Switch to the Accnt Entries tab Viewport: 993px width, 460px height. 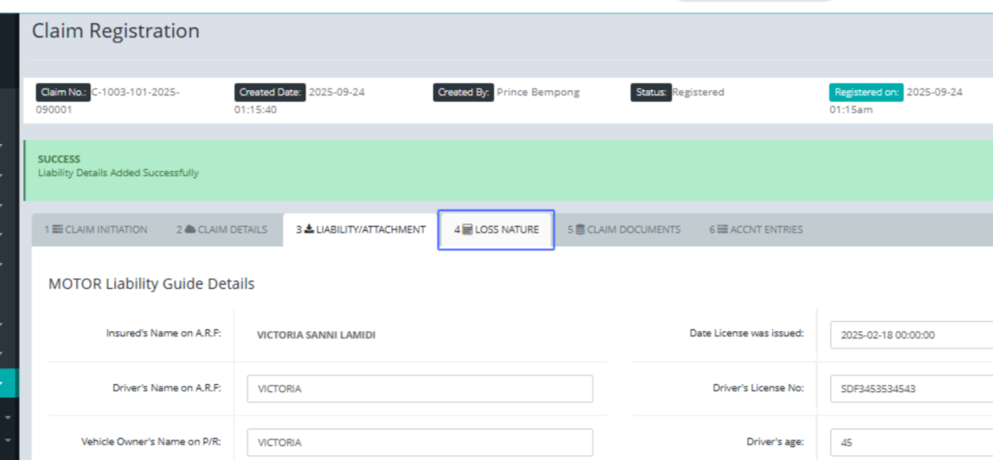tap(756, 230)
